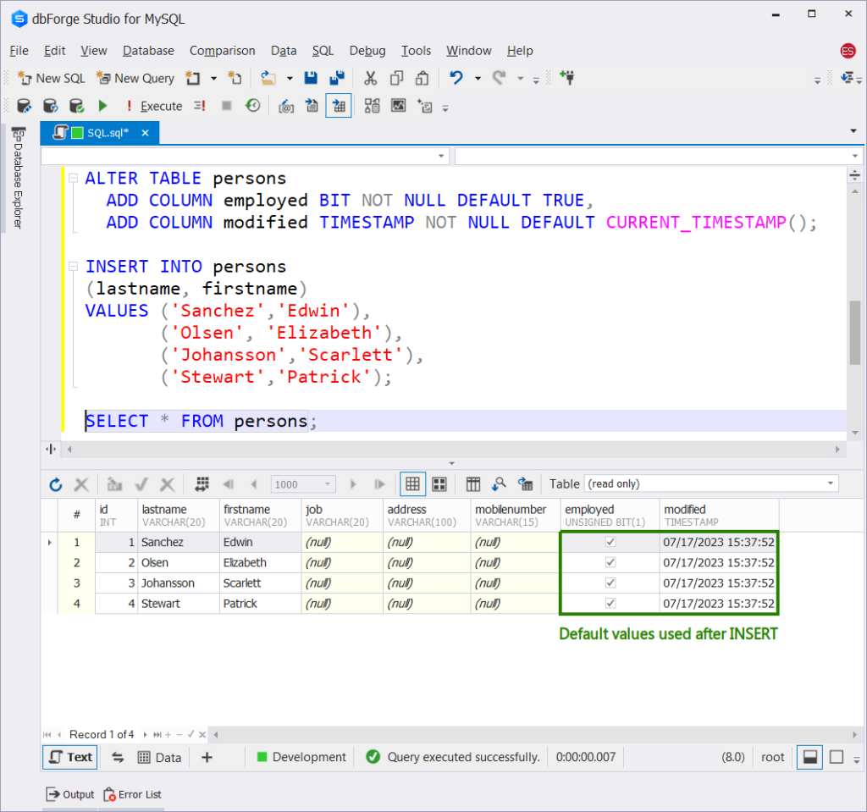Screen dimensions: 867x812
Task: Click the editor horizontal scrollbar right arrow
Action: 837,450
